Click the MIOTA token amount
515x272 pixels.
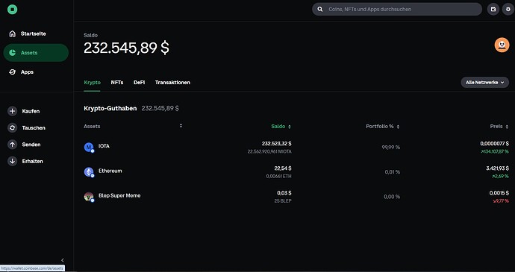269,151
